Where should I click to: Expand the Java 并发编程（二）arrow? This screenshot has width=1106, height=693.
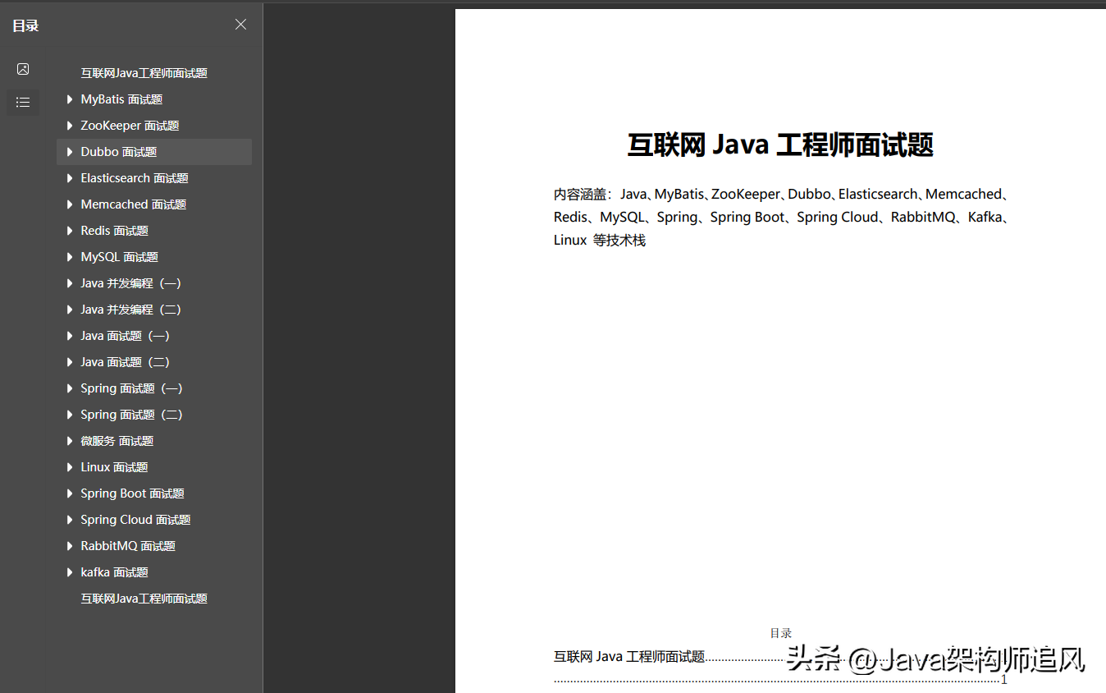(70, 310)
